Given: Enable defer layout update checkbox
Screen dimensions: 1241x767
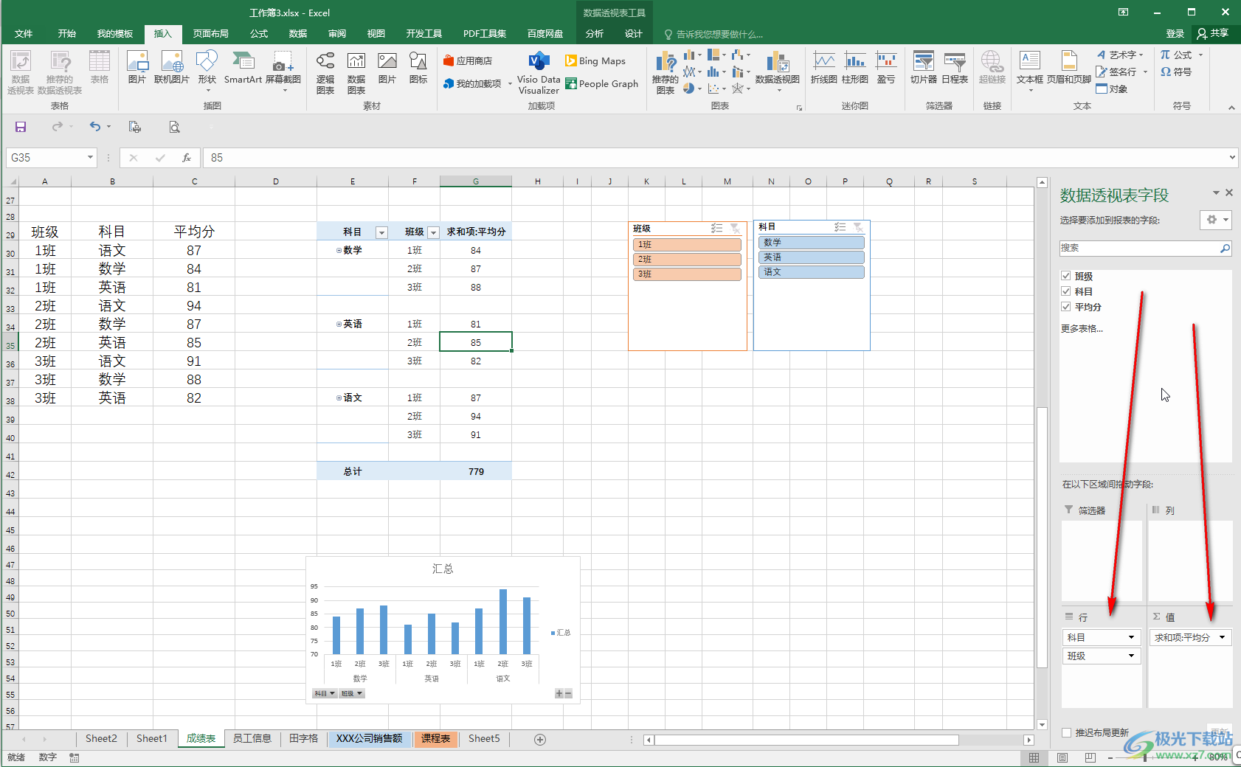Looking at the screenshot, I should (1066, 732).
